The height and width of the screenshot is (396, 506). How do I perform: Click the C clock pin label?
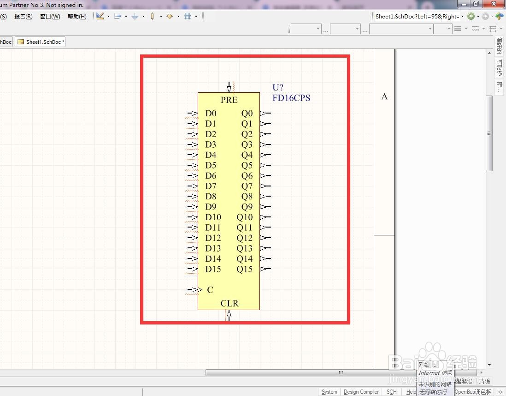pyautogui.click(x=210, y=290)
